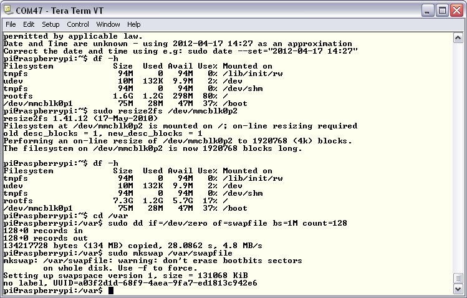
Task: Click the text cursor at the /var$ prompt
Action: click(x=111, y=291)
